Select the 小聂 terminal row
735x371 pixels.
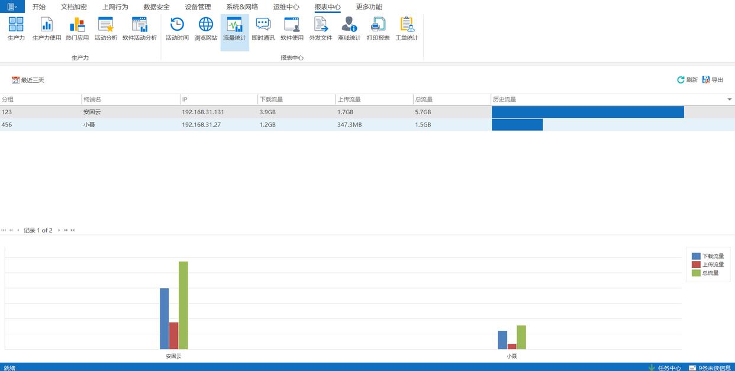coord(90,125)
